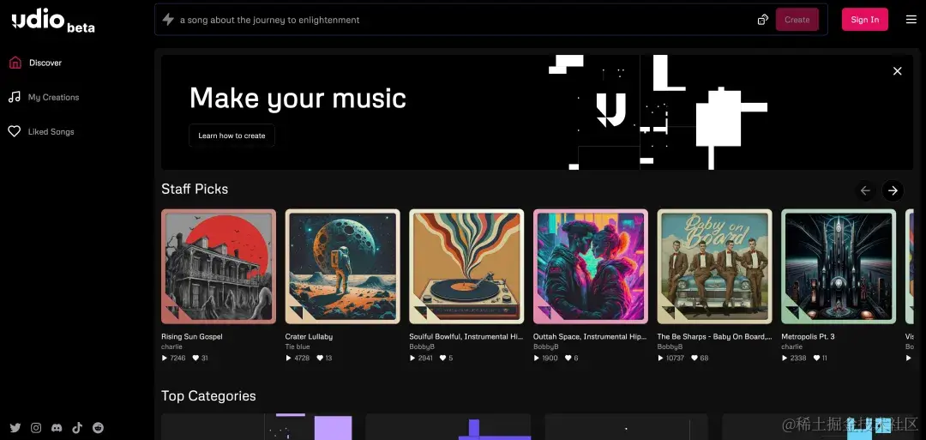Click artist charlie under Metropolis Pt. 3

pyautogui.click(x=792, y=347)
